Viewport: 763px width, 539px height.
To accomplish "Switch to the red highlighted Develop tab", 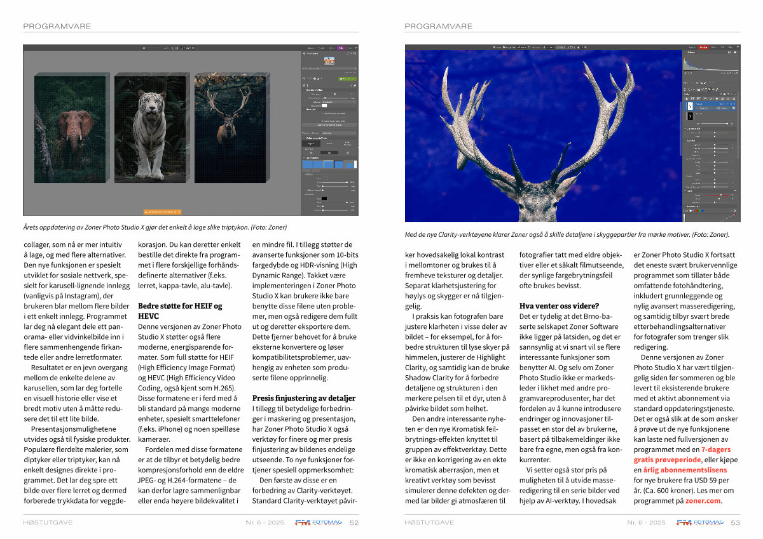I will click(703, 48).
